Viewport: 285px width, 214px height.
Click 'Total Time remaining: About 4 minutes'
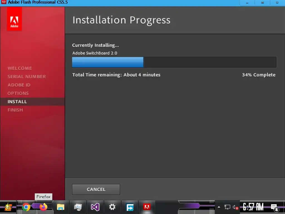(x=116, y=75)
